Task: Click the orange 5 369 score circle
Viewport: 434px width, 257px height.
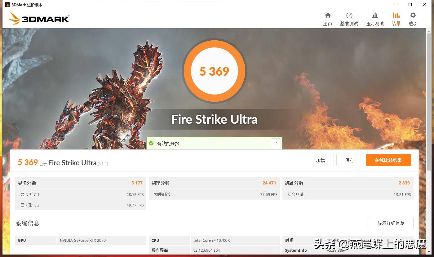Action: coord(214,71)
